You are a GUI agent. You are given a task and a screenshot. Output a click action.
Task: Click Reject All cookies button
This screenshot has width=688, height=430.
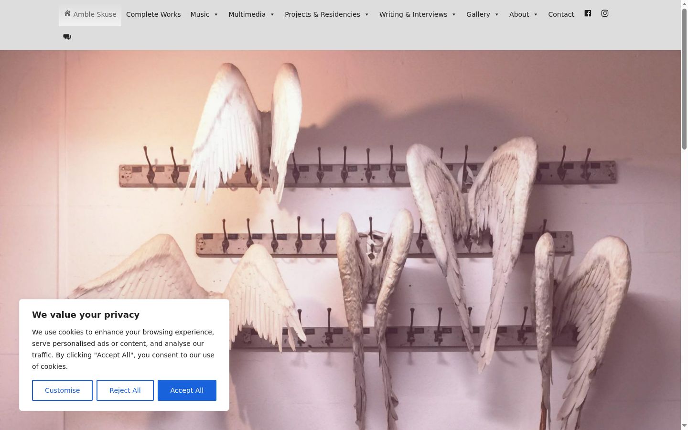(125, 390)
